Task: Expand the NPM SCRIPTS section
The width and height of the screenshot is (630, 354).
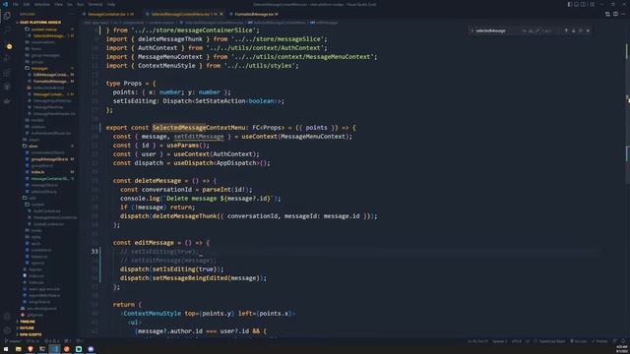Action: click(31, 334)
